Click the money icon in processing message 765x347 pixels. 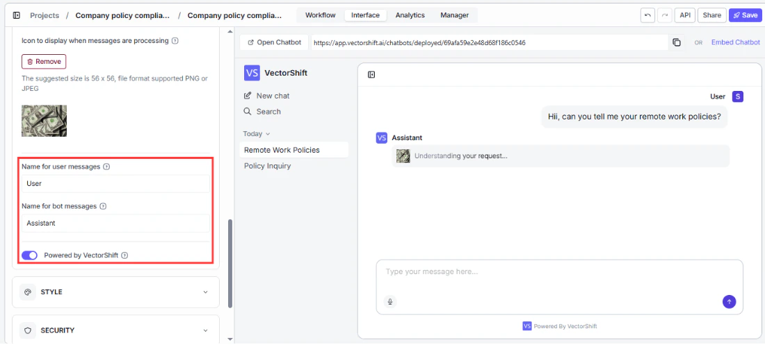click(x=403, y=155)
